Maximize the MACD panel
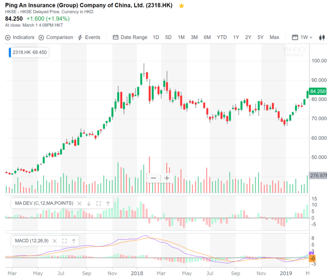This screenshot has height=280, width=327. pyautogui.click(x=64, y=241)
